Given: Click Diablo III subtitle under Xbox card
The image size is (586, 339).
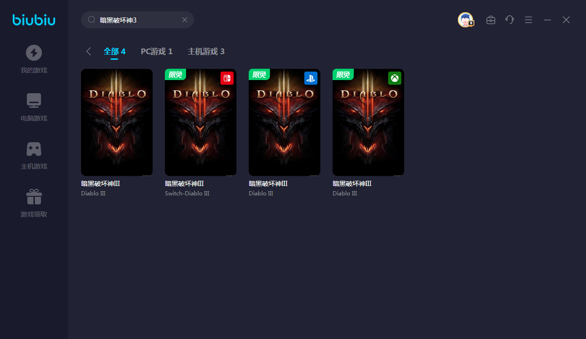Looking at the screenshot, I should click(x=345, y=194).
